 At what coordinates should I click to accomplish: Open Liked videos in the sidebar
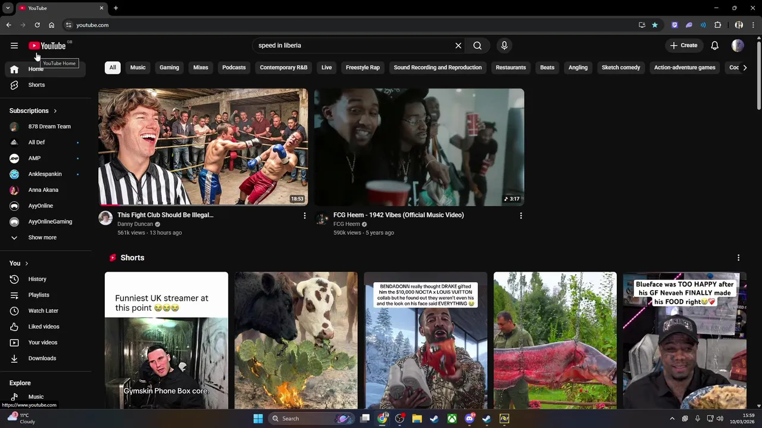tap(46, 326)
